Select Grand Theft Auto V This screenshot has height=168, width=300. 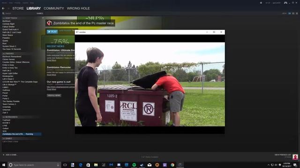(x=10, y=29)
